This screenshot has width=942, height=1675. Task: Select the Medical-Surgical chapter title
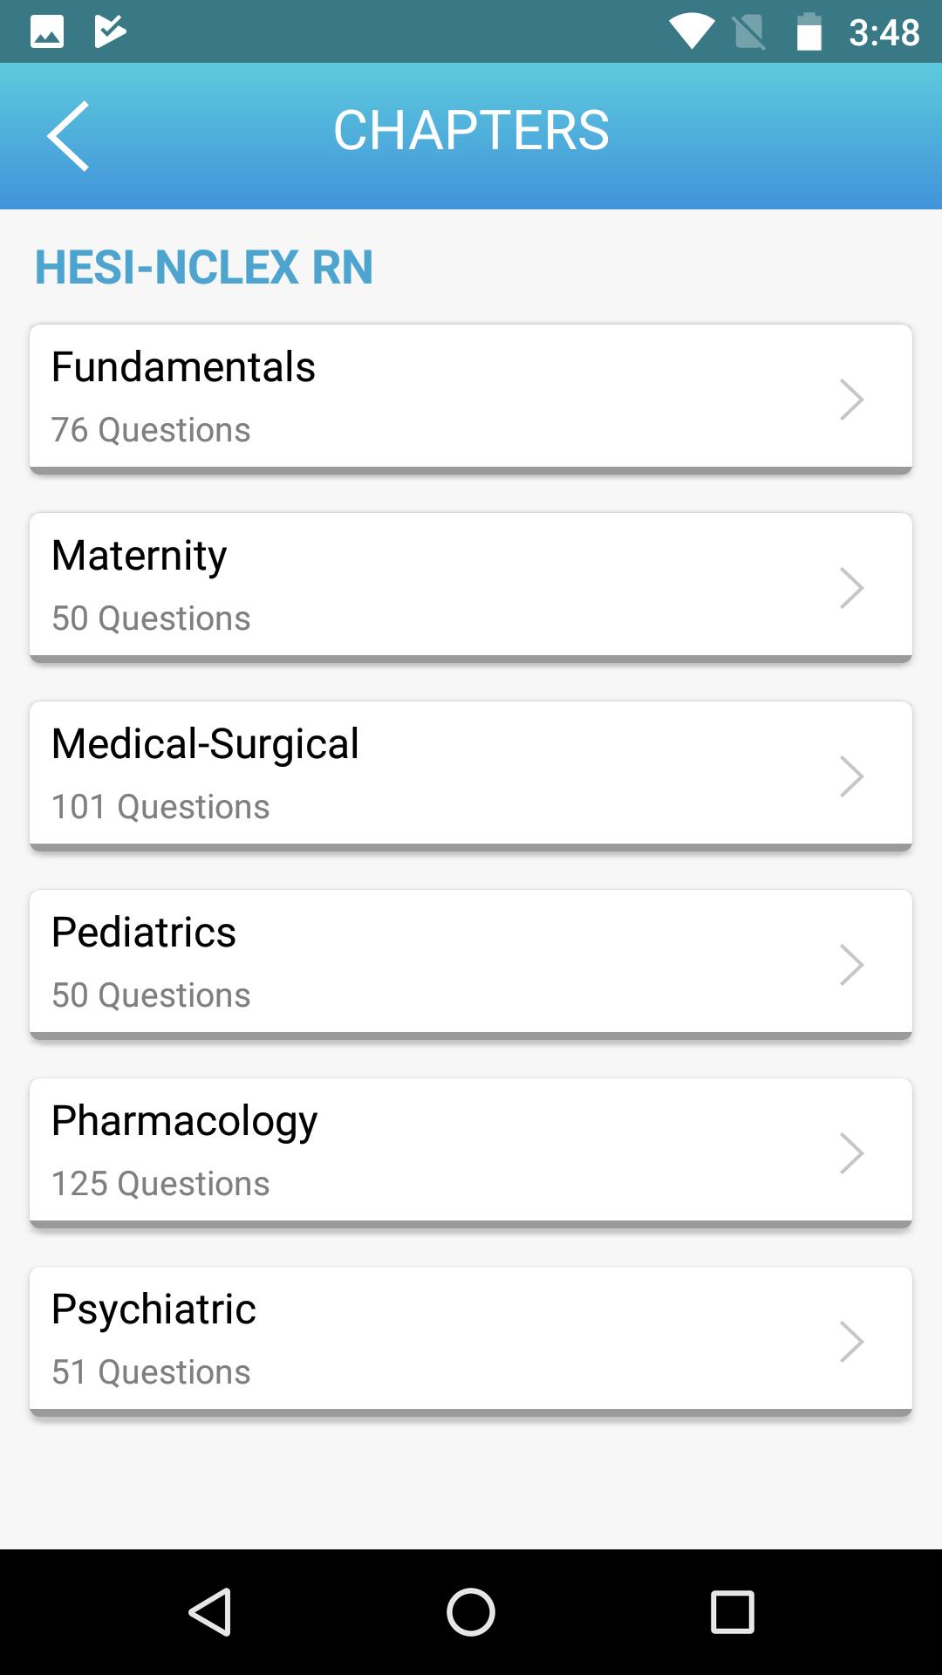(205, 744)
